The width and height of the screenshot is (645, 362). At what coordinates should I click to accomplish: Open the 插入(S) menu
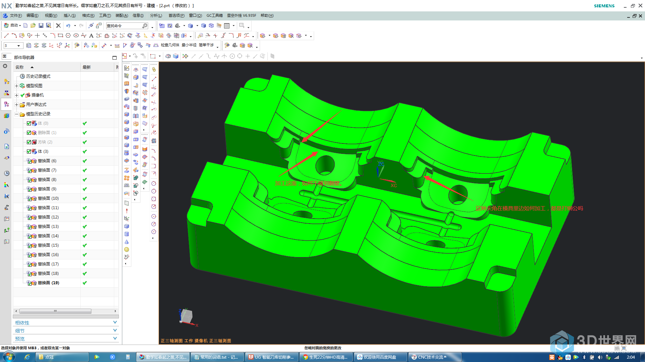[70, 15]
